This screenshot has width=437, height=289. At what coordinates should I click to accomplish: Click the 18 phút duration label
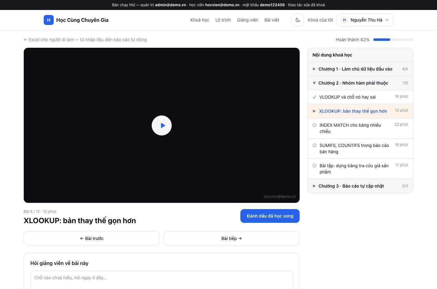pyautogui.click(x=401, y=96)
